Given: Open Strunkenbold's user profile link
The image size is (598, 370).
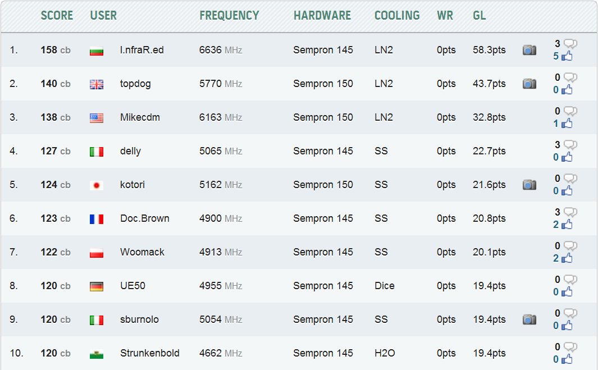Looking at the screenshot, I should coord(150,353).
